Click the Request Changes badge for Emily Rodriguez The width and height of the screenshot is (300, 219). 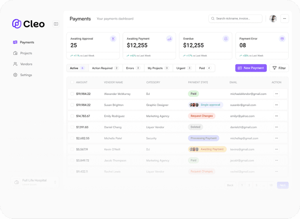click(202, 116)
